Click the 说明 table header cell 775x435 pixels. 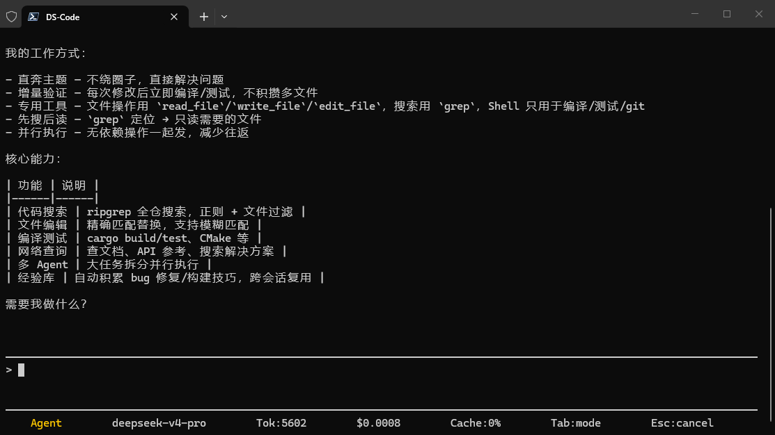74,186
